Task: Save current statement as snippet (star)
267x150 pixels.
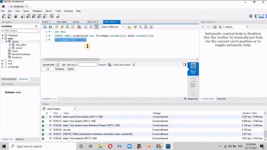Action: 129,27
